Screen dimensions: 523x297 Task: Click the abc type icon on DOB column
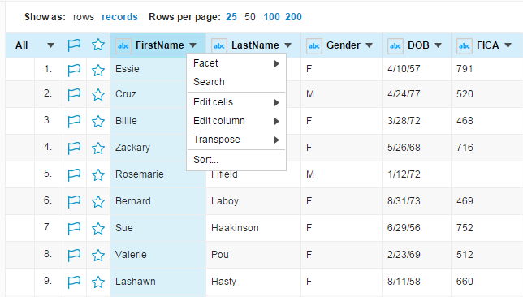395,46
